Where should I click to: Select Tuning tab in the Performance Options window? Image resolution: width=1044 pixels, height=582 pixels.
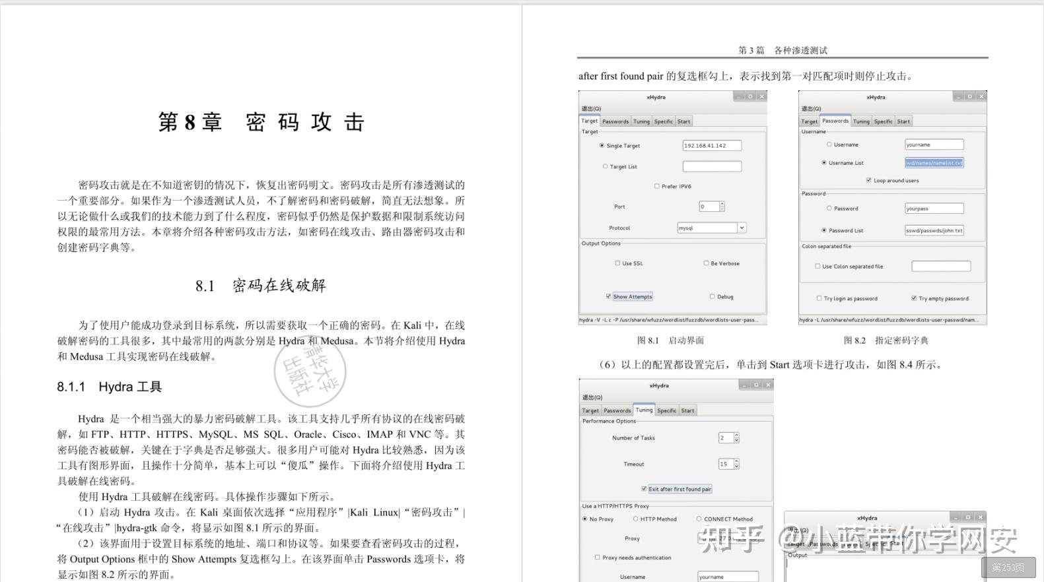point(644,410)
